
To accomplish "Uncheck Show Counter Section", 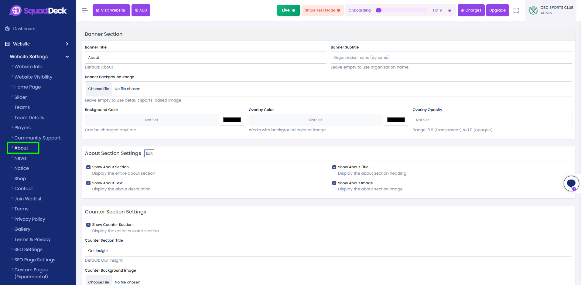I will (x=88, y=225).
